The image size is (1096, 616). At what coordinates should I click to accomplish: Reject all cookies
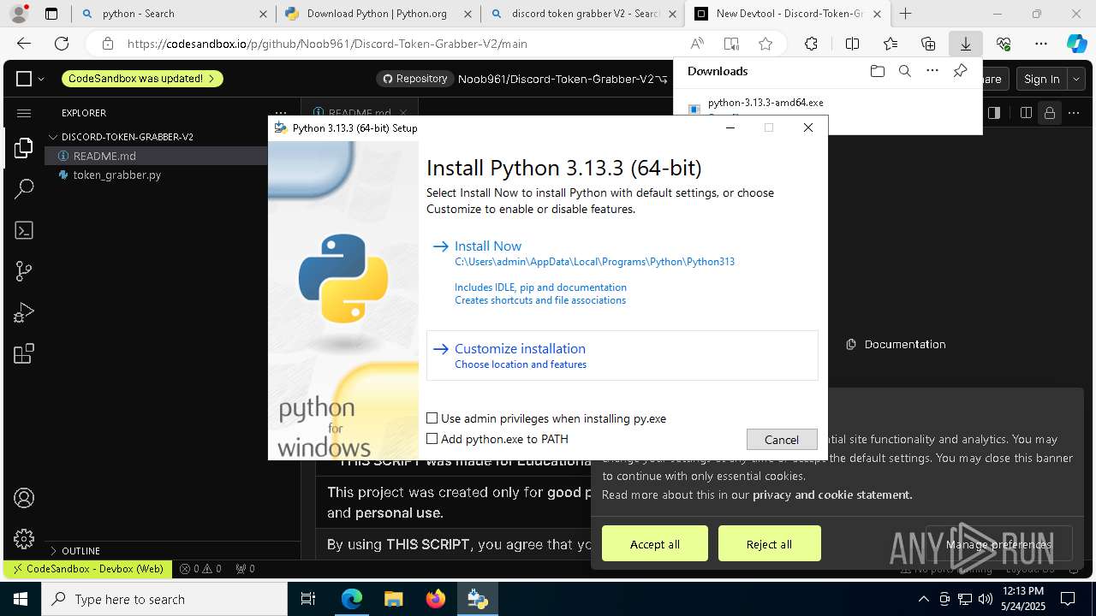[x=769, y=544]
